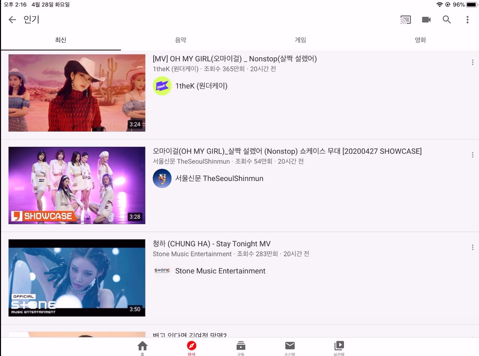Tap the 1theK channel avatar

point(162,86)
